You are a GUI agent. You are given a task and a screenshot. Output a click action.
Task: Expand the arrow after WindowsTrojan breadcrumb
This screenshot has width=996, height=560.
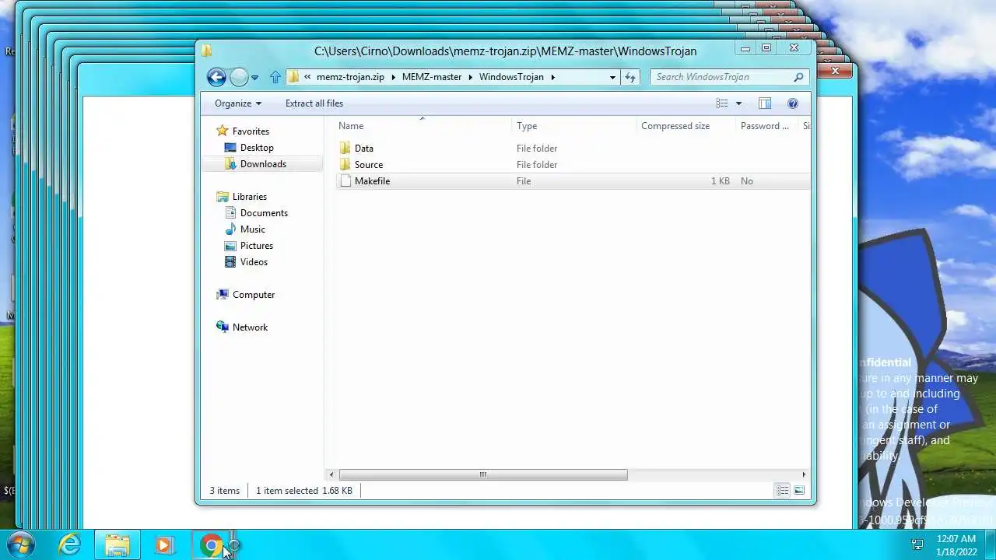(x=552, y=77)
